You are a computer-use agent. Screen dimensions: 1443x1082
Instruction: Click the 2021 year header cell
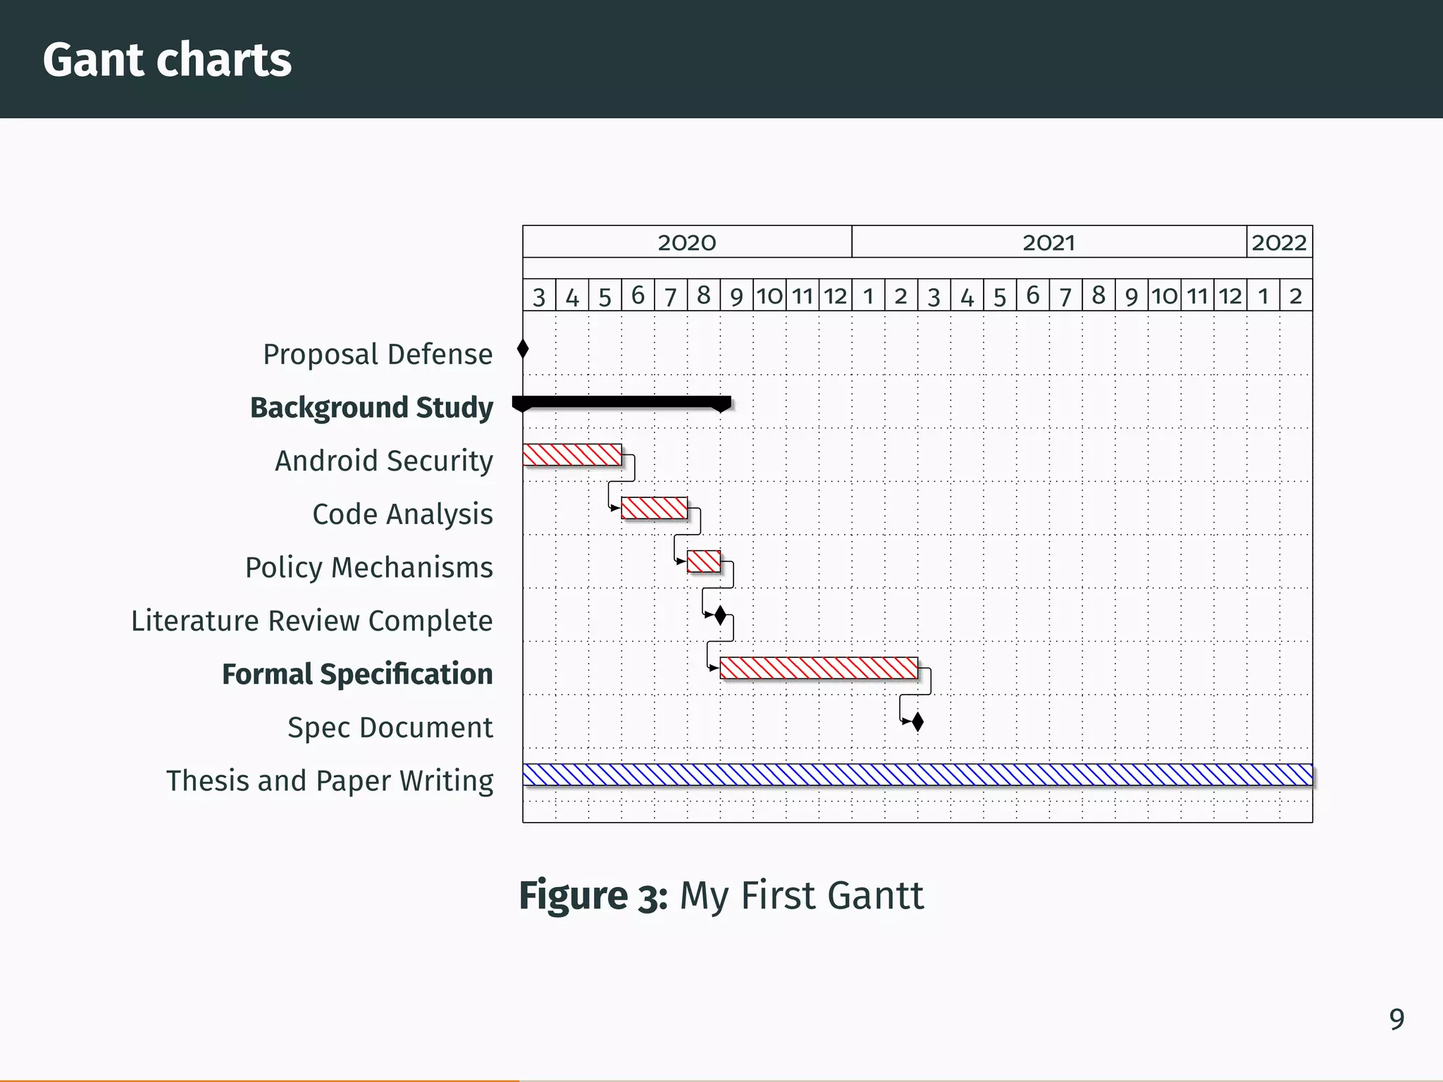pyautogui.click(x=1048, y=242)
